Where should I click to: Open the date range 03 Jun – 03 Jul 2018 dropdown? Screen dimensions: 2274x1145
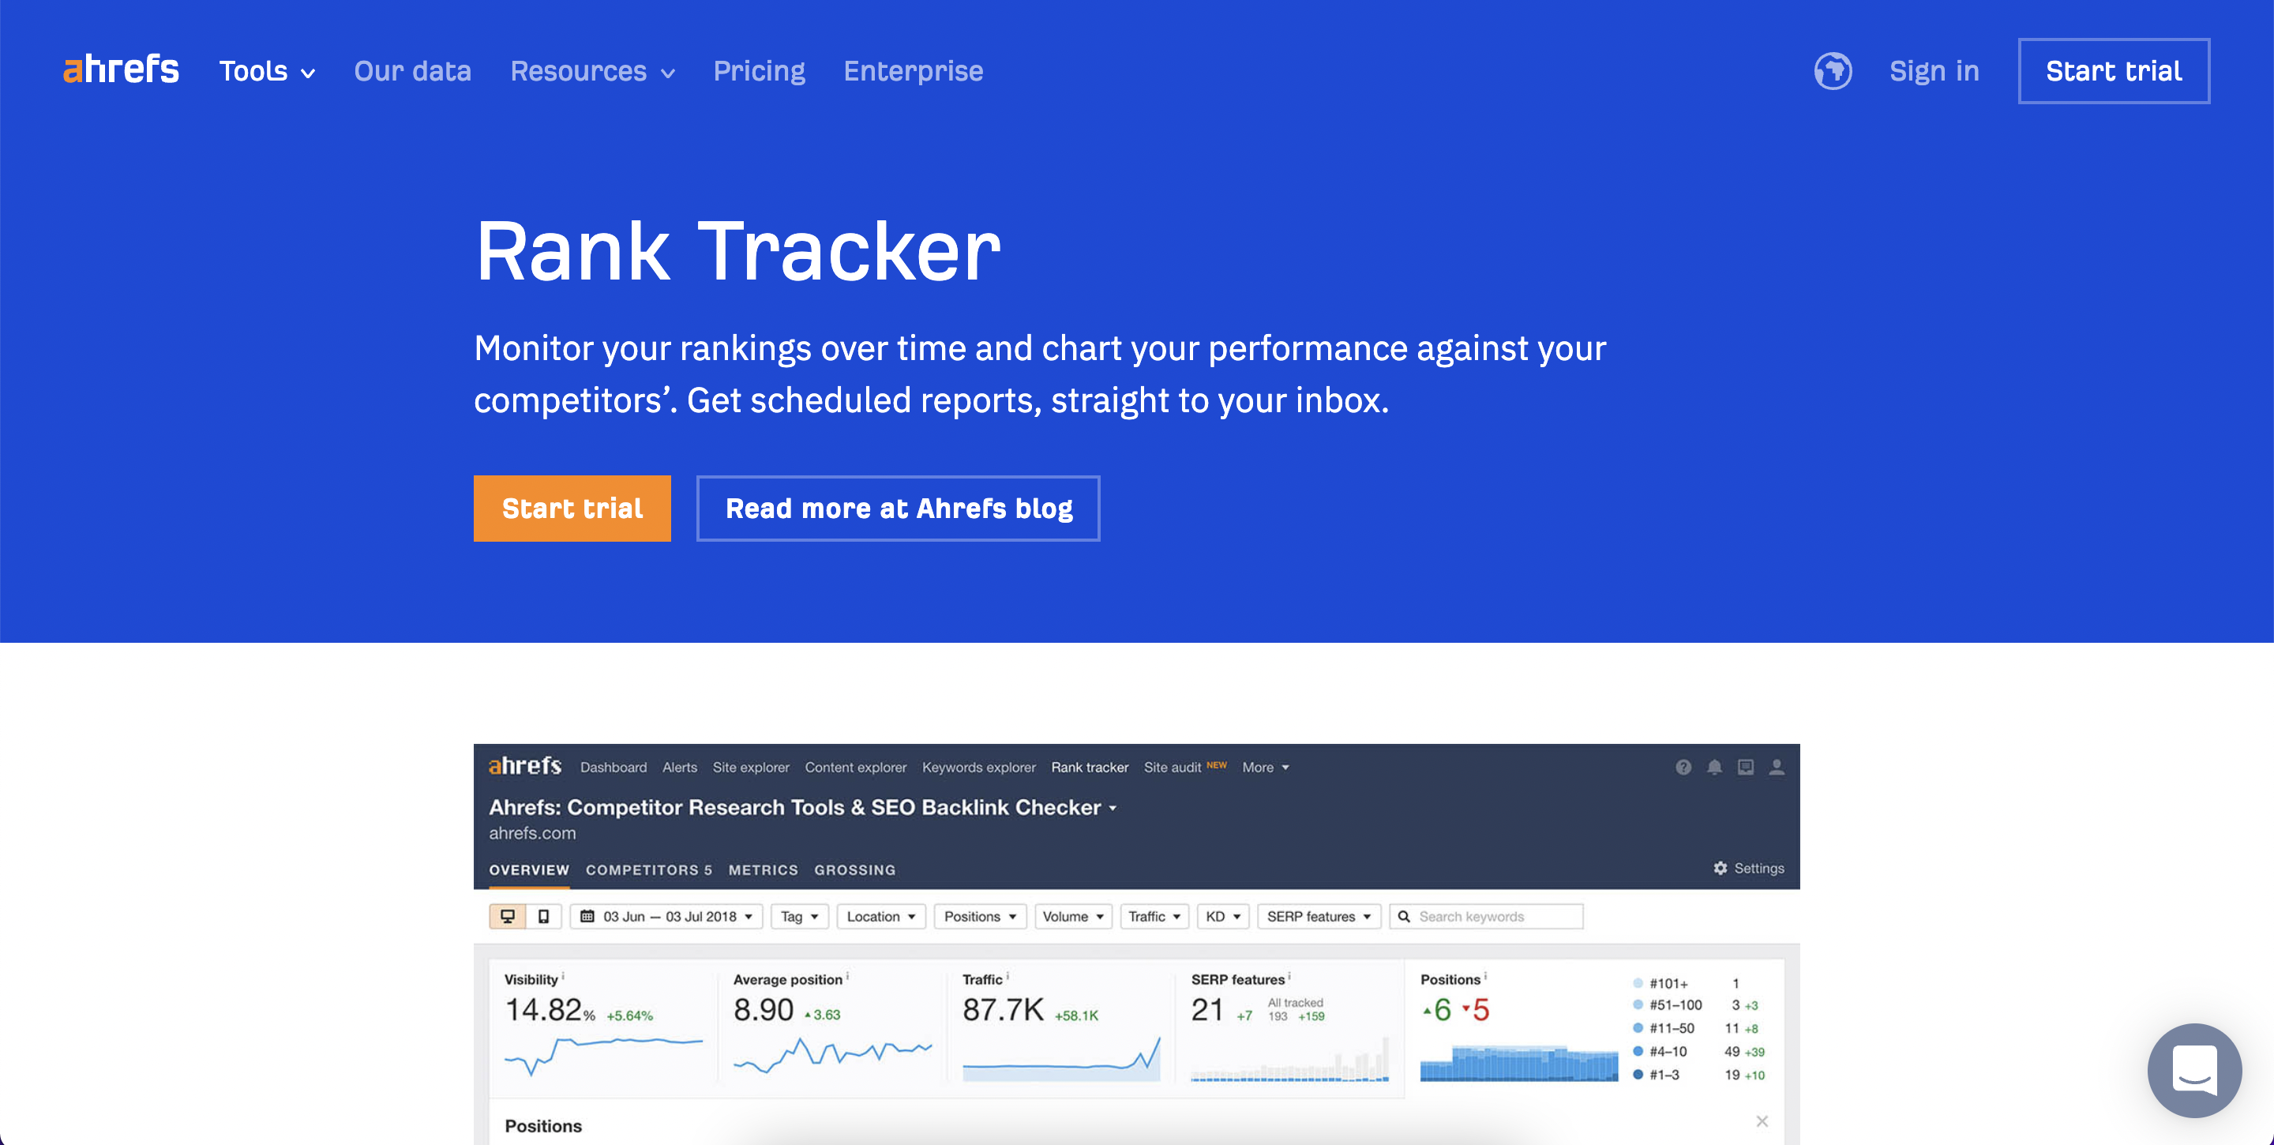click(x=666, y=916)
